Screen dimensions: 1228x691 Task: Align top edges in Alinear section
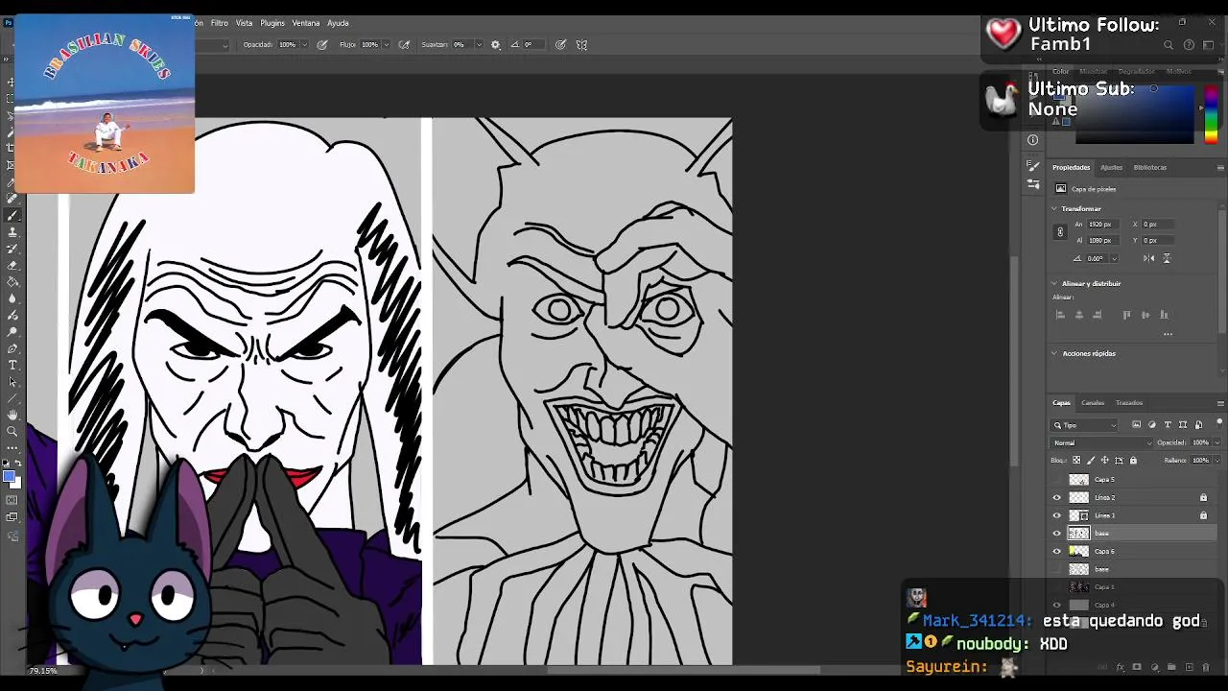[x=1126, y=315]
